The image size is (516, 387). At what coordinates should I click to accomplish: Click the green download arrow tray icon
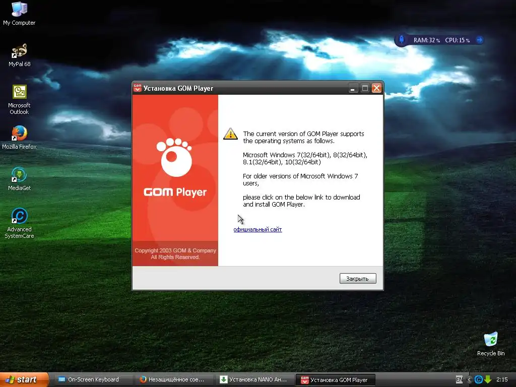coord(488,380)
